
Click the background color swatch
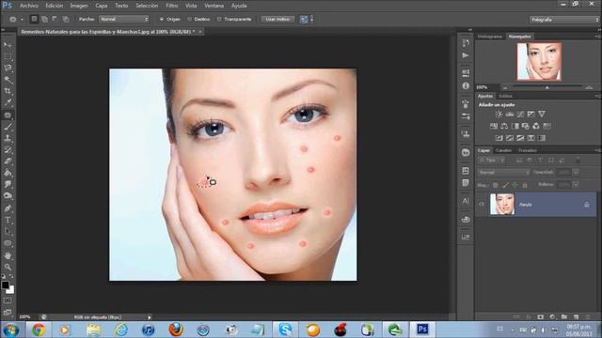[10, 290]
